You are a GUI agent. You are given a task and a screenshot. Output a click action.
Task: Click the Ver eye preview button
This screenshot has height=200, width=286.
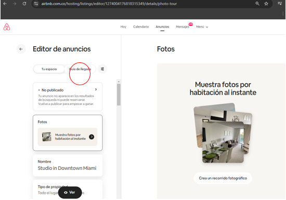coord(70,192)
